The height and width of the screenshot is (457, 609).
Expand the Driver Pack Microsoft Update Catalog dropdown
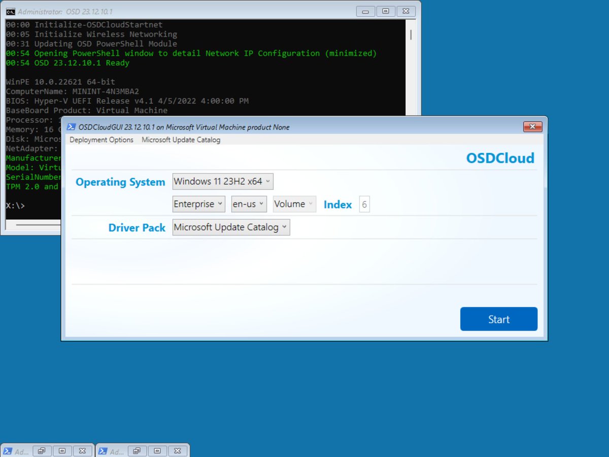231,227
